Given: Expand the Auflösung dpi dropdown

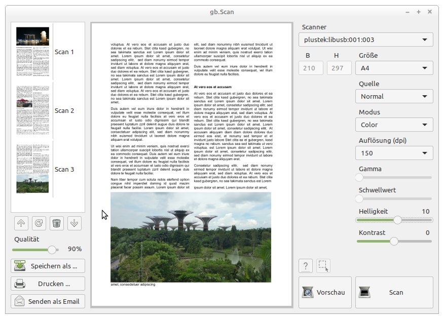Looking at the screenshot, I should point(394,153).
